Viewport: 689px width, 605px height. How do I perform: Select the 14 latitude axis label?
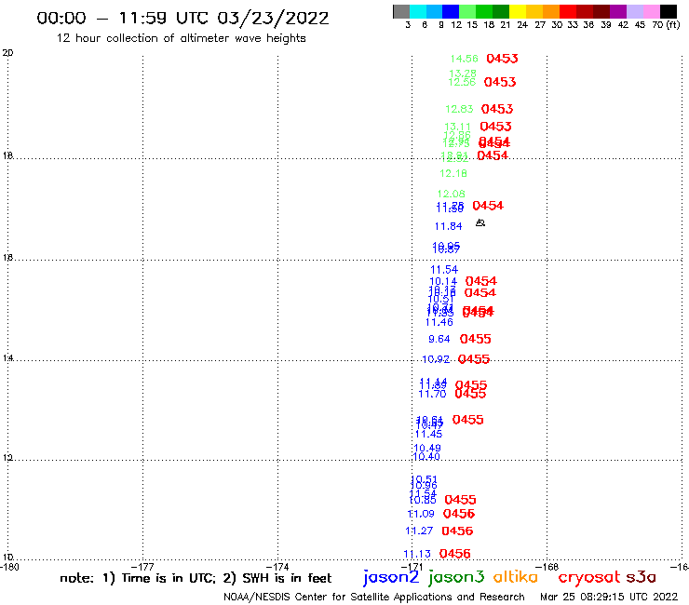(x=7, y=358)
